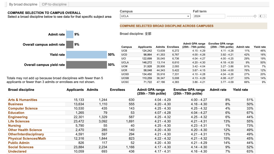Click the light blue Admit rate bar

70,34
